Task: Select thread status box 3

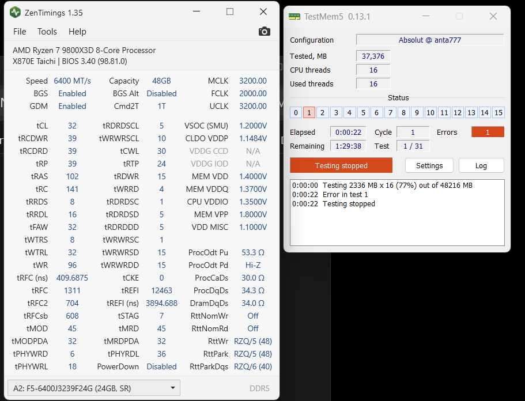Action: (336, 112)
